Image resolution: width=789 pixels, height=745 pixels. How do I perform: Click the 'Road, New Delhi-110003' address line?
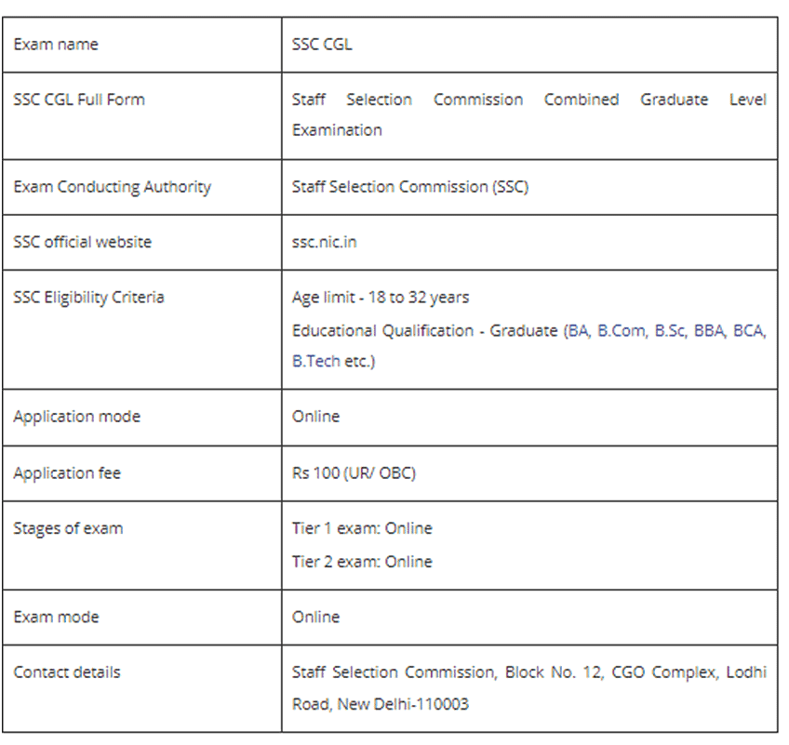(381, 704)
